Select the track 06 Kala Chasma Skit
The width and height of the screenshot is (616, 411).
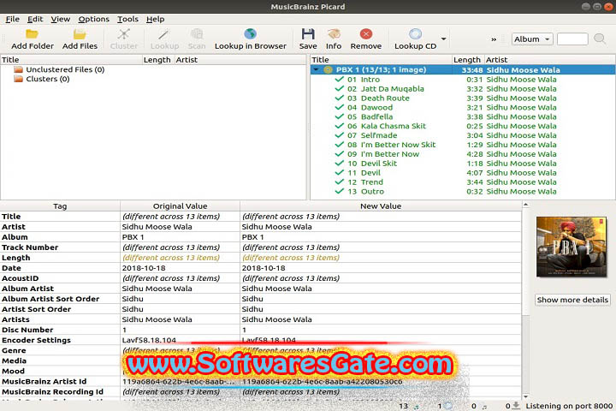pos(394,126)
